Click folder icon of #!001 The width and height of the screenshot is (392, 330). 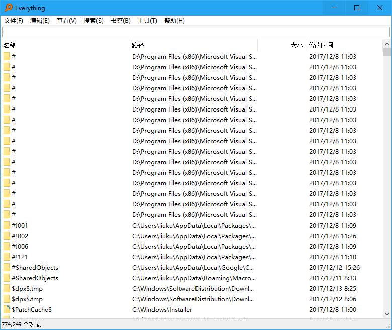[7, 226]
